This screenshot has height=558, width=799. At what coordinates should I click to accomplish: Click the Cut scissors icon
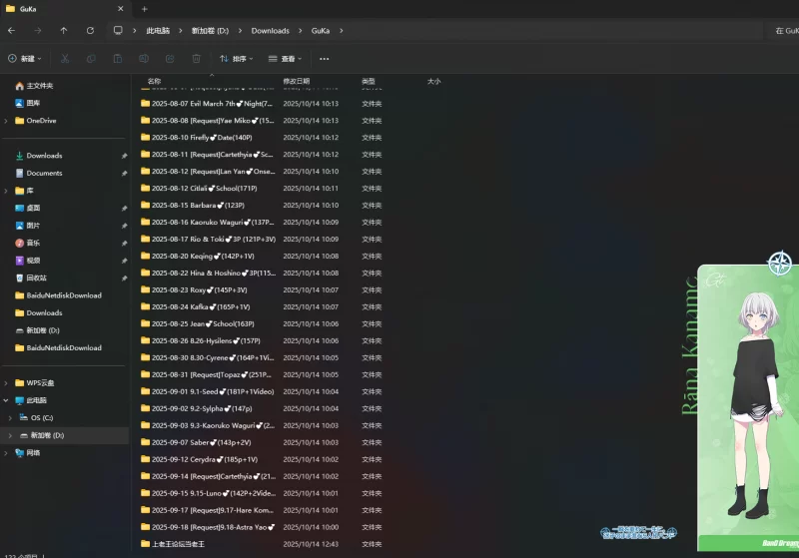[65, 59]
